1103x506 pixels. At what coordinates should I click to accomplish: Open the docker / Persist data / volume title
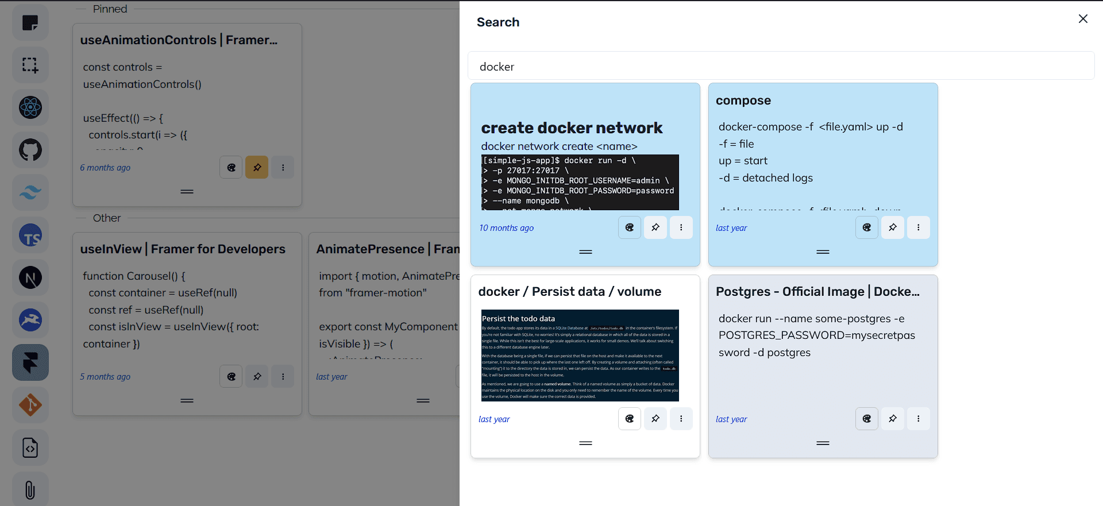(x=570, y=292)
